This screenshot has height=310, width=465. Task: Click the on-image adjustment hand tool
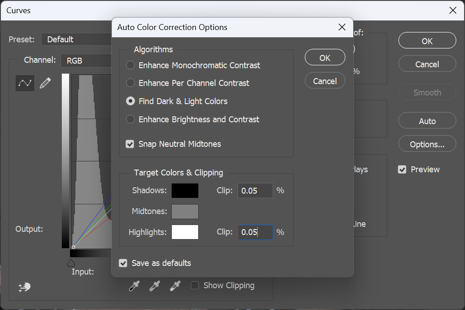click(x=24, y=287)
